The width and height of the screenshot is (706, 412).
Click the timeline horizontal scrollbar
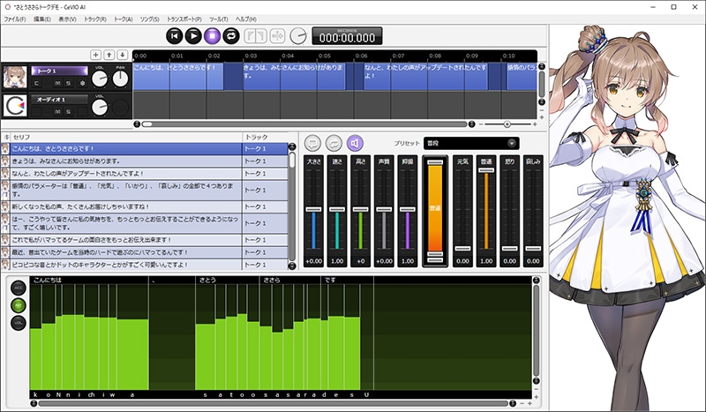pyautogui.click(x=304, y=124)
